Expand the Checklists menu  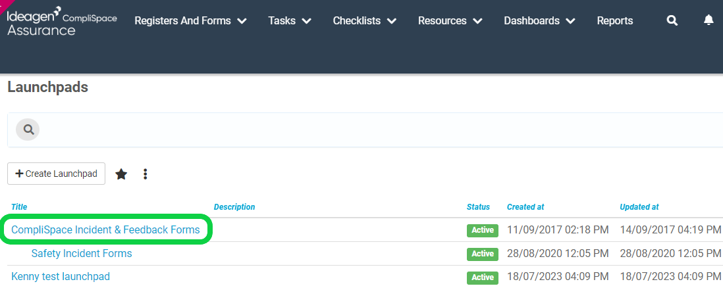[x=365, y=21]
